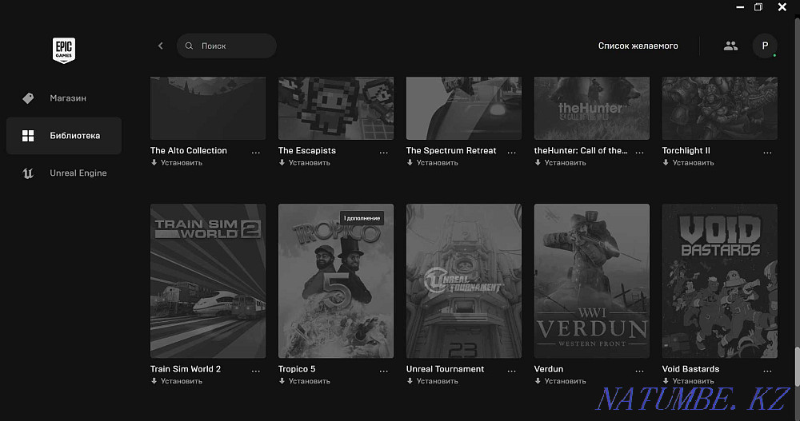Click the install arrow icon under Torchlight II
Viewport: 800px width, 421px height.
click(x=666, y=163)
